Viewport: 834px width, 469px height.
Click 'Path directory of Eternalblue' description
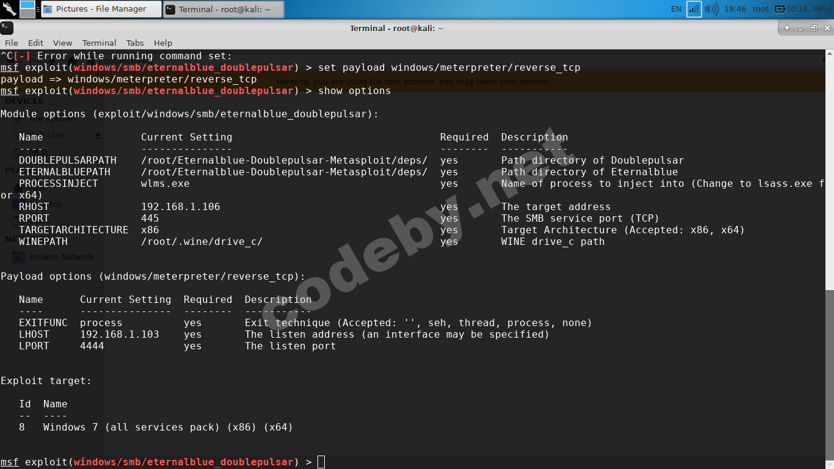pyautogui.click(x=590, y=172)
